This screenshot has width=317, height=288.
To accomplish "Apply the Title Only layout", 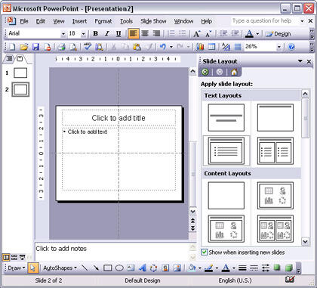I will [275, 117].
